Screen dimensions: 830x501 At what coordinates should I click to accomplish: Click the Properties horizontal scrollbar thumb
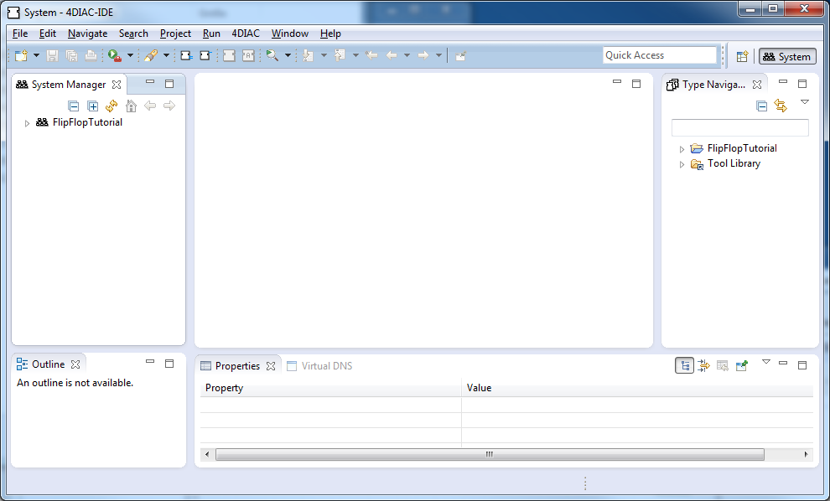490,454
